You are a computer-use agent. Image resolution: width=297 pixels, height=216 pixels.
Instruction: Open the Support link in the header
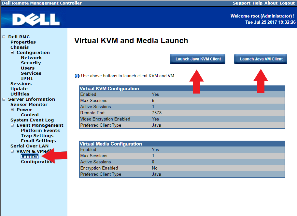(x=242, y=3)
